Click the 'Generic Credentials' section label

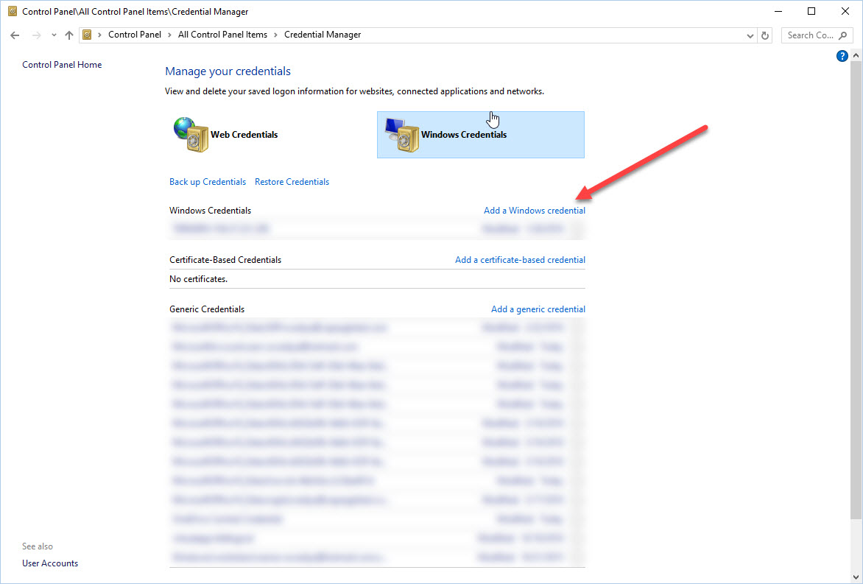click(x=207, y=309)
